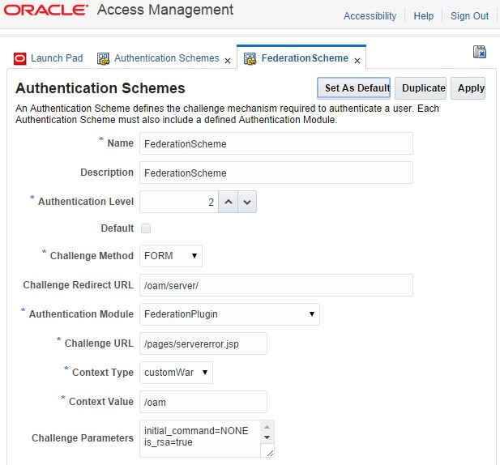Open the Context Type dropdown

click(176, 373)
